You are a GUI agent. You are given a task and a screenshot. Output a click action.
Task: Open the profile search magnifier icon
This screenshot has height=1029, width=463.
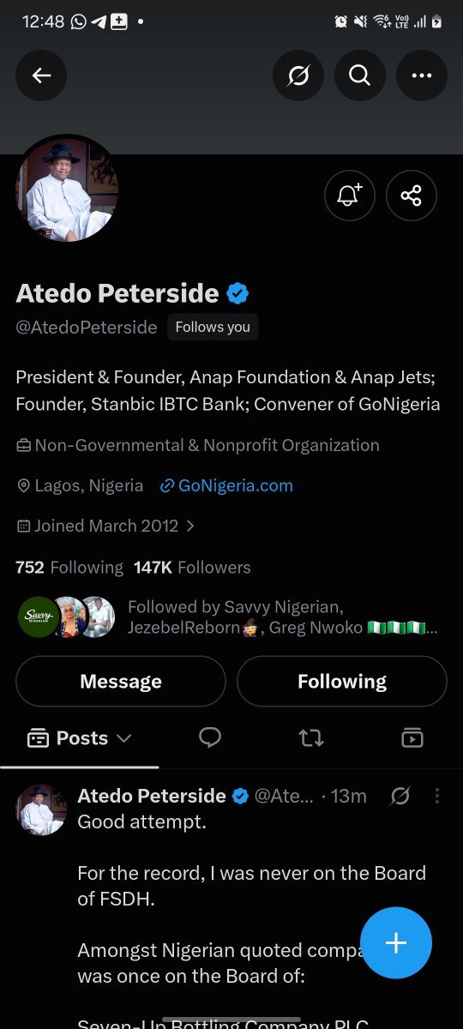click(x=360, y=75)
